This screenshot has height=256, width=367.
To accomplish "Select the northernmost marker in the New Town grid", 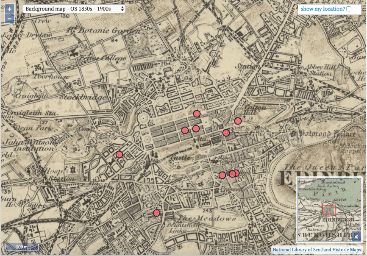I will point(197,113).
